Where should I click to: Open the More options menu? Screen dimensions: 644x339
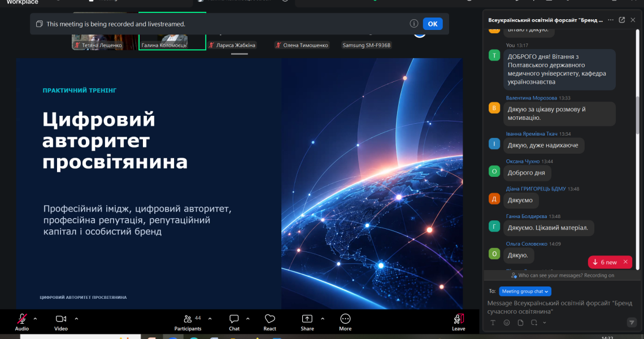345,321
